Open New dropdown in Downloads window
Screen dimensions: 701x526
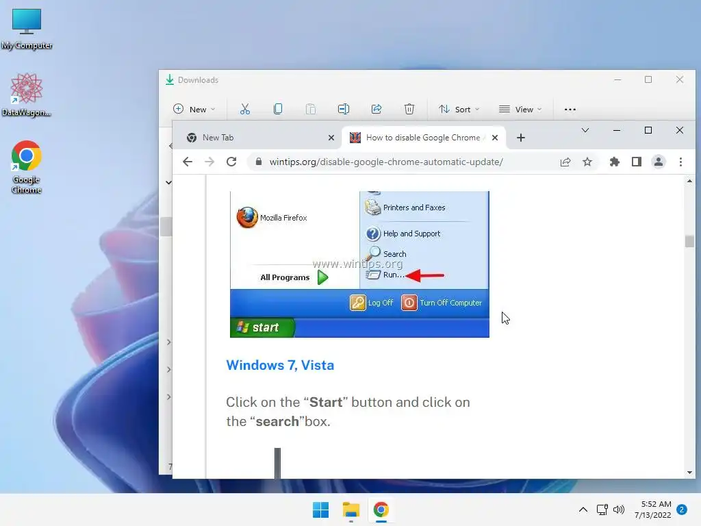tap(194, 109)
